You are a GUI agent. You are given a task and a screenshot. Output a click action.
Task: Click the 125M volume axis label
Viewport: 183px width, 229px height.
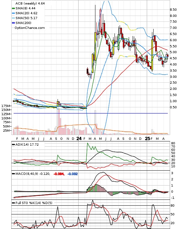[x=6, y=114]
